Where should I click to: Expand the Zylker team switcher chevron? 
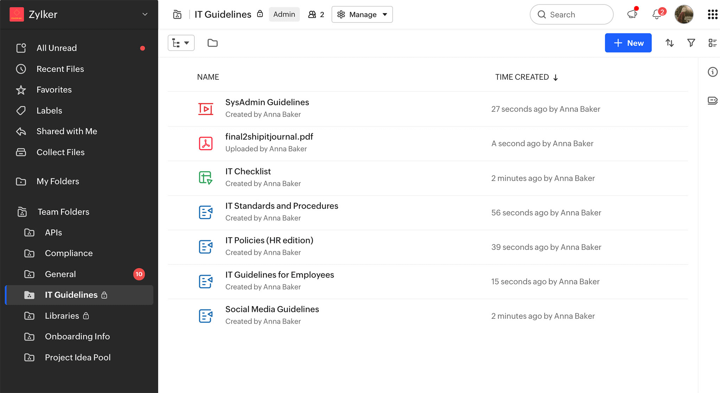tap(145, 14)
